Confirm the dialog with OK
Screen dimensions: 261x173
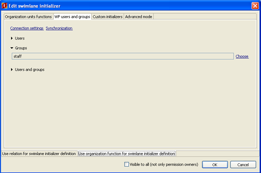point(214,165)
